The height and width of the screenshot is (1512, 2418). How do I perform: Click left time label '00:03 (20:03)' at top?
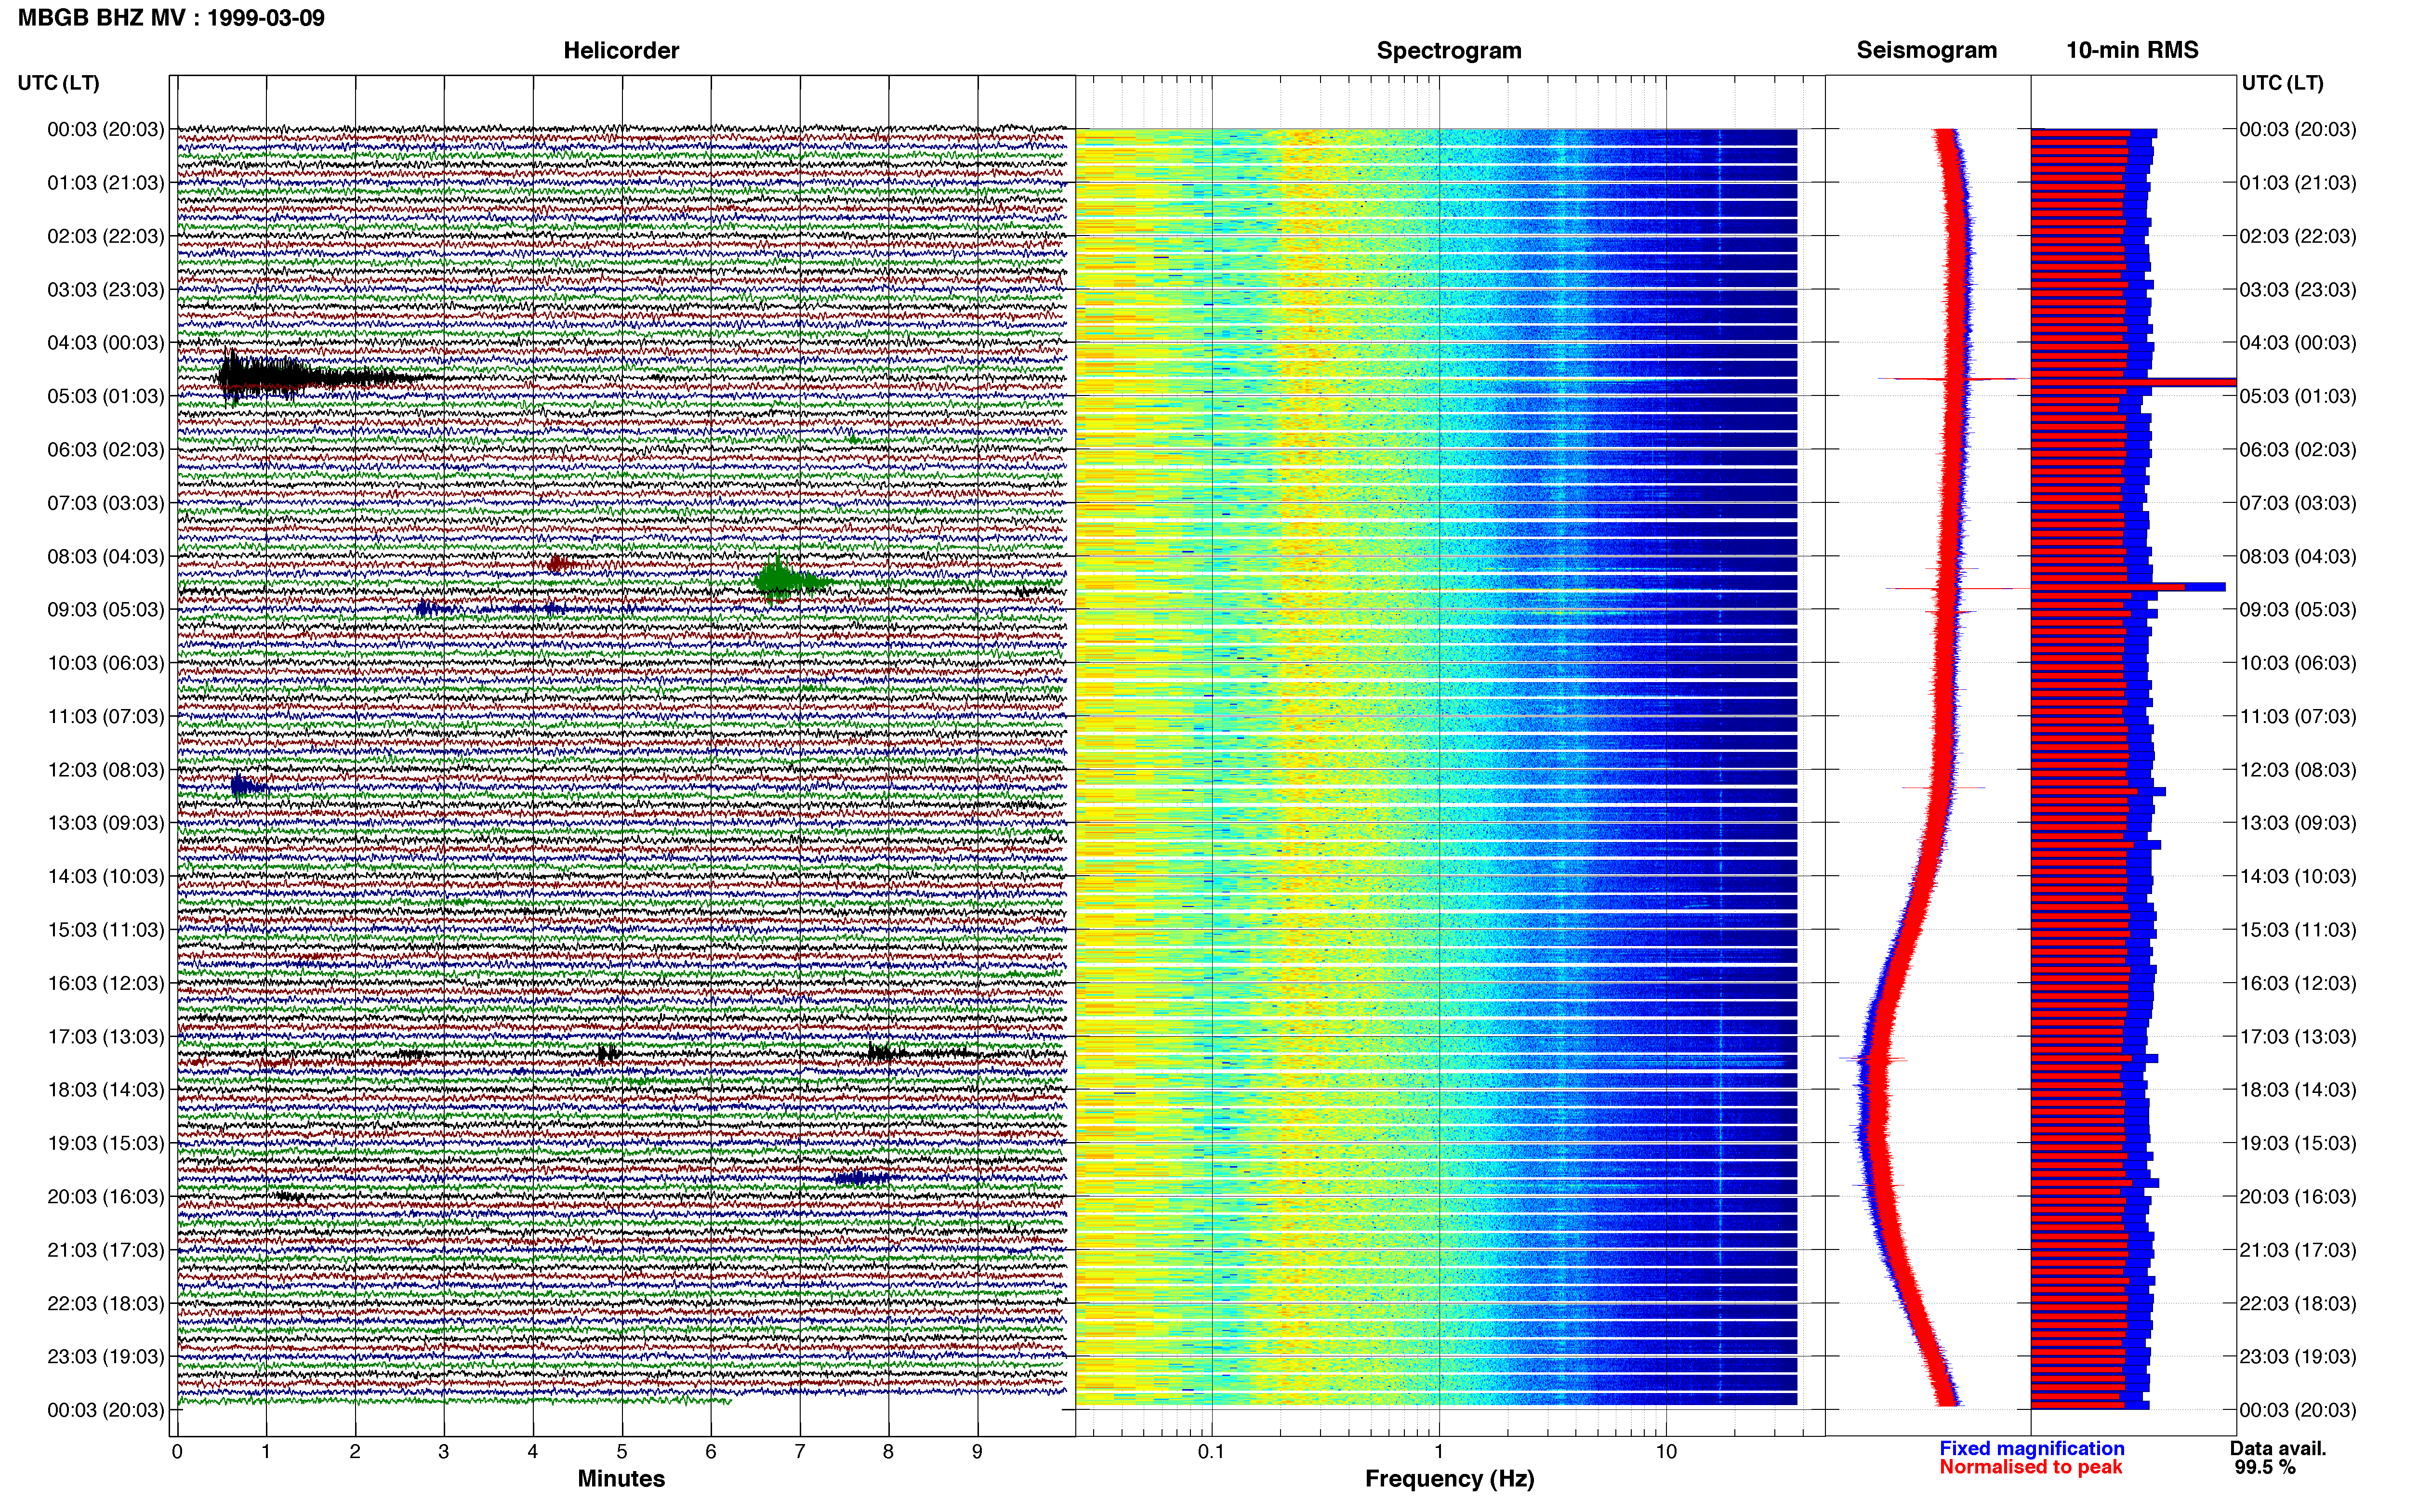(x=106, y=129)
